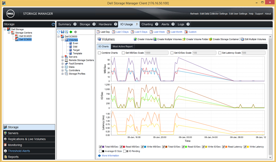276x162 pixels.
Task: Click the Refresh link in header
Action: [x=194, y=14]
